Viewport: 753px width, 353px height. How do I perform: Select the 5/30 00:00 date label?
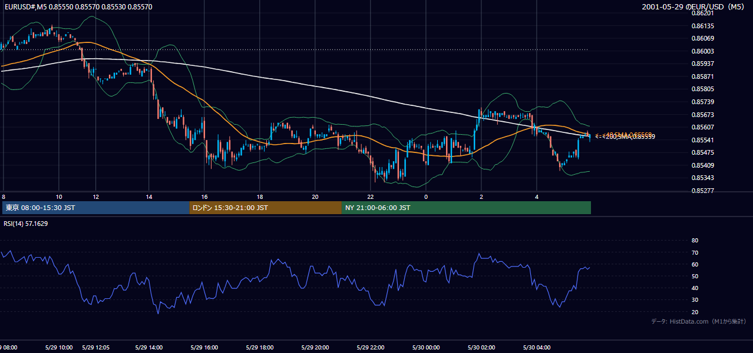425,348
